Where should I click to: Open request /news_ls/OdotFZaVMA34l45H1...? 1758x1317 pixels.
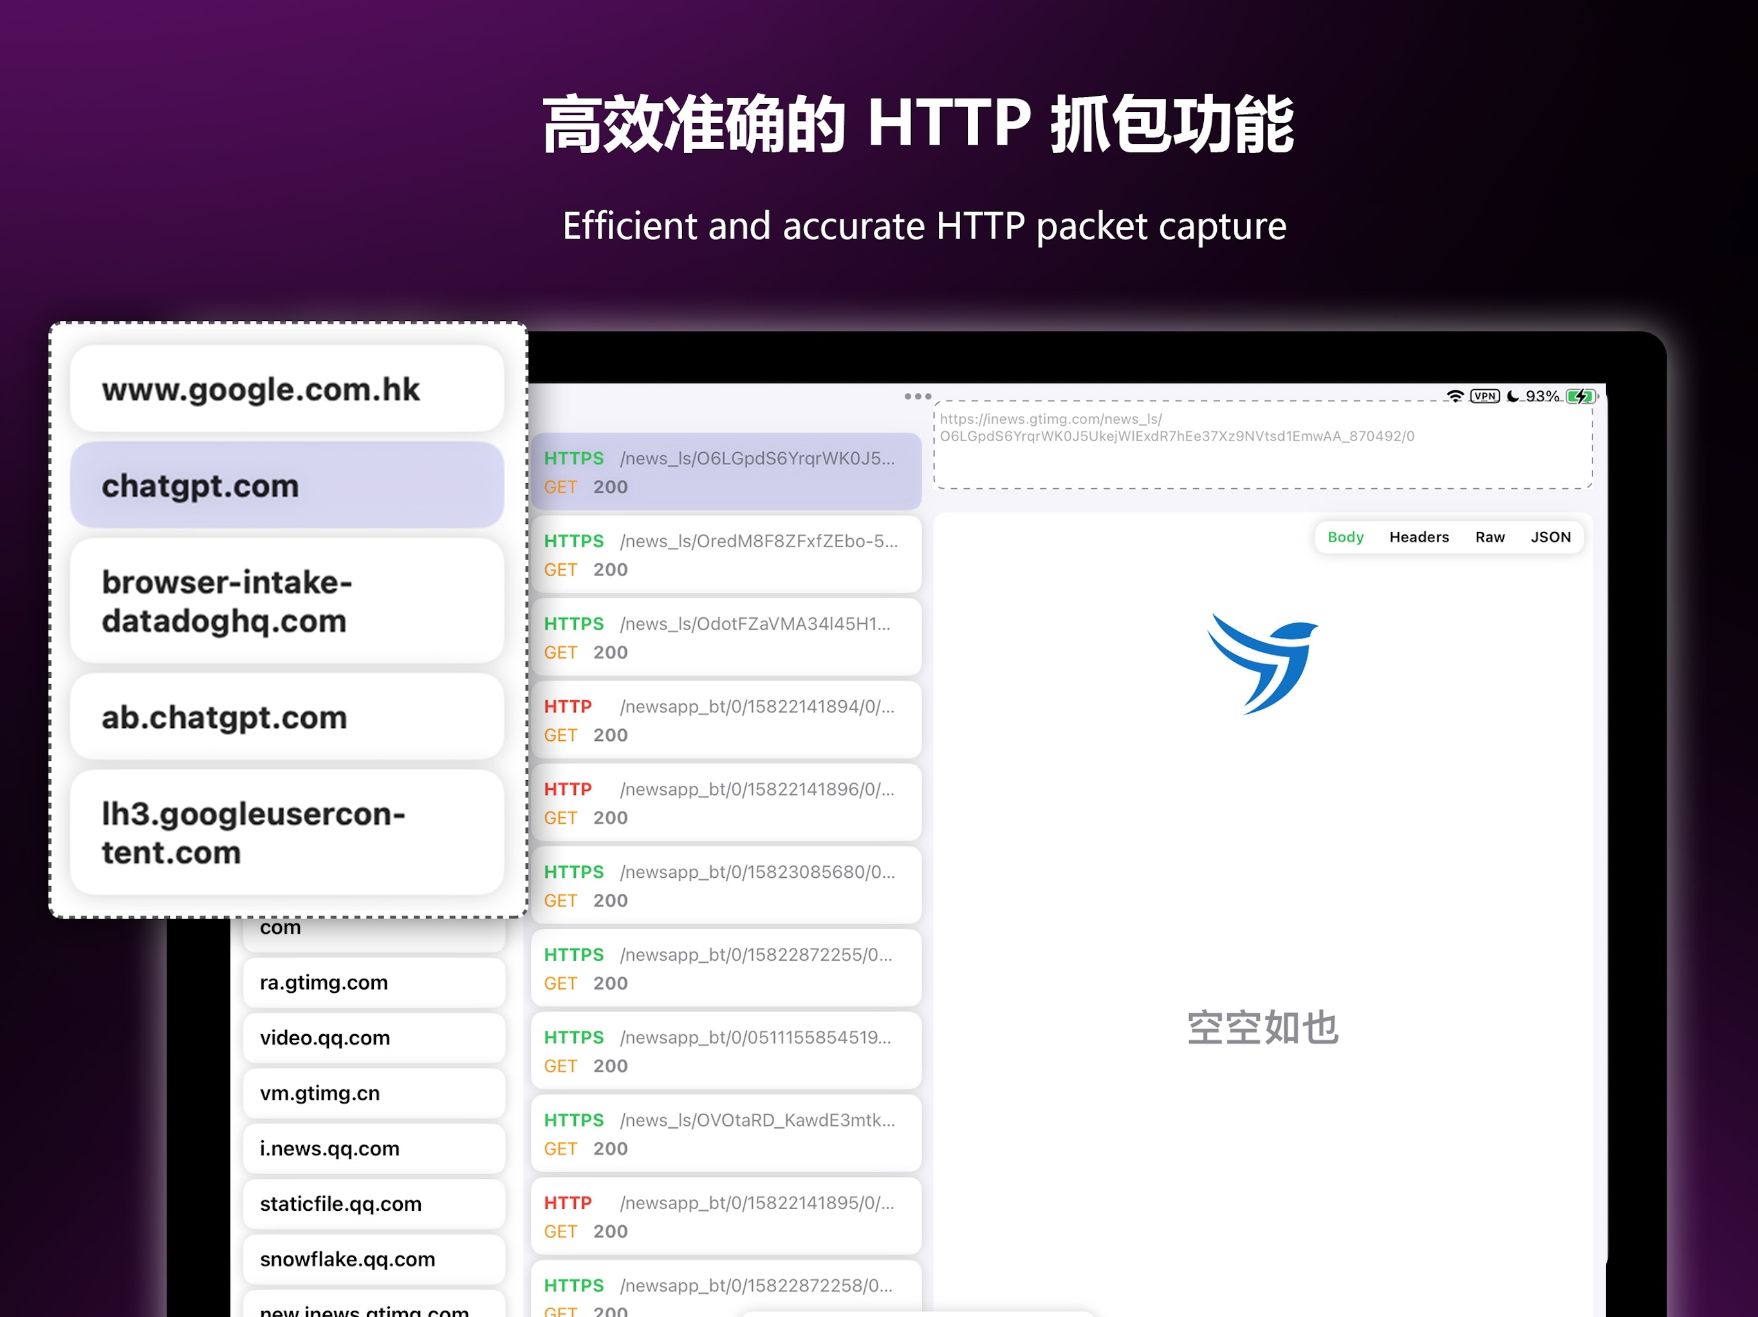(x=726, y=637)
